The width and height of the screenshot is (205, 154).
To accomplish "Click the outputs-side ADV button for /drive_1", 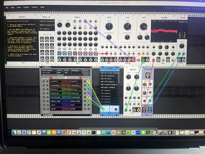I will tap(68, 89).
